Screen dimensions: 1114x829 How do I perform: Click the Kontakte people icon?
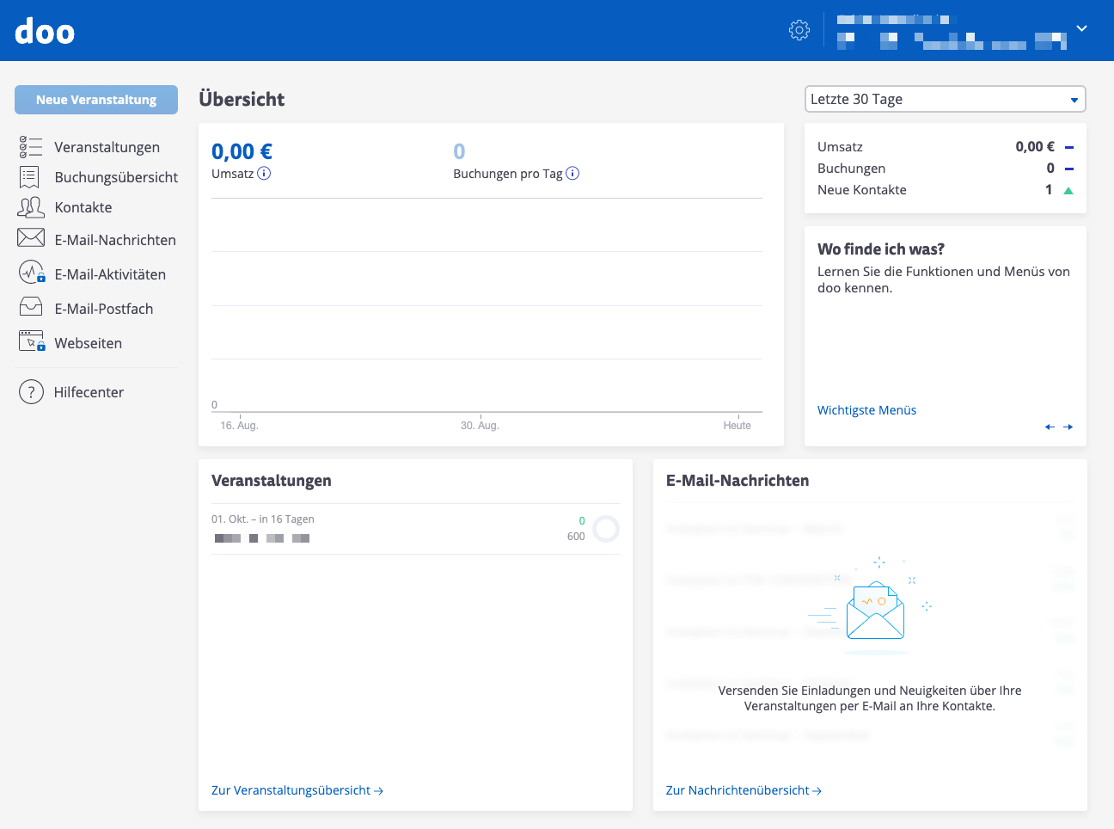coord(31,207)
